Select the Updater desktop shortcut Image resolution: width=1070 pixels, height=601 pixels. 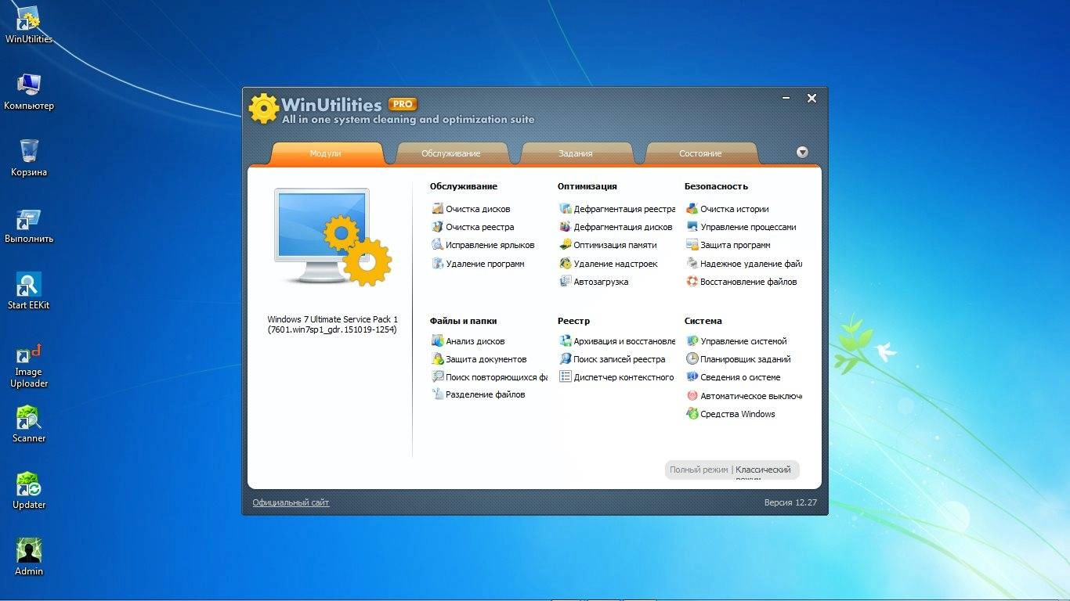pyautogui.click(x=29, y=491)
